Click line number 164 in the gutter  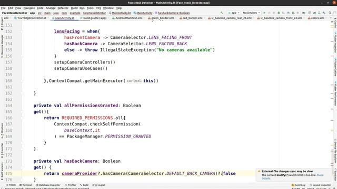[8, 106]
